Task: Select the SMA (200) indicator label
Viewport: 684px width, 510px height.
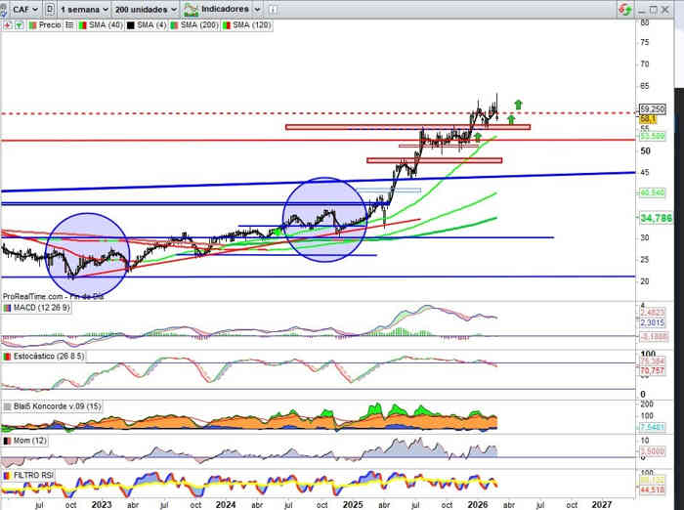Action: click(x=198, y=25)
